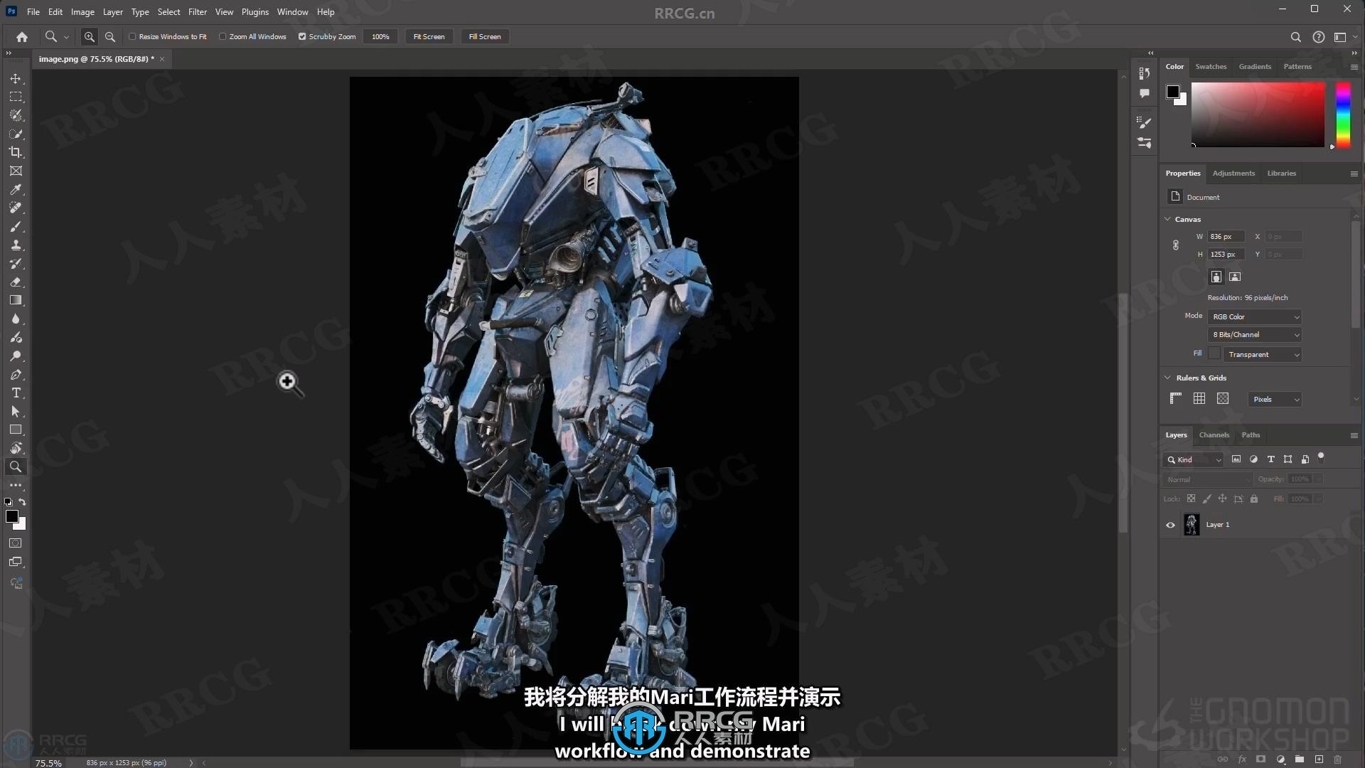This screenshot has width=1365, height=768.
Task: Open the Transparent fill dropdown
Action: (x=1263, y=354)
